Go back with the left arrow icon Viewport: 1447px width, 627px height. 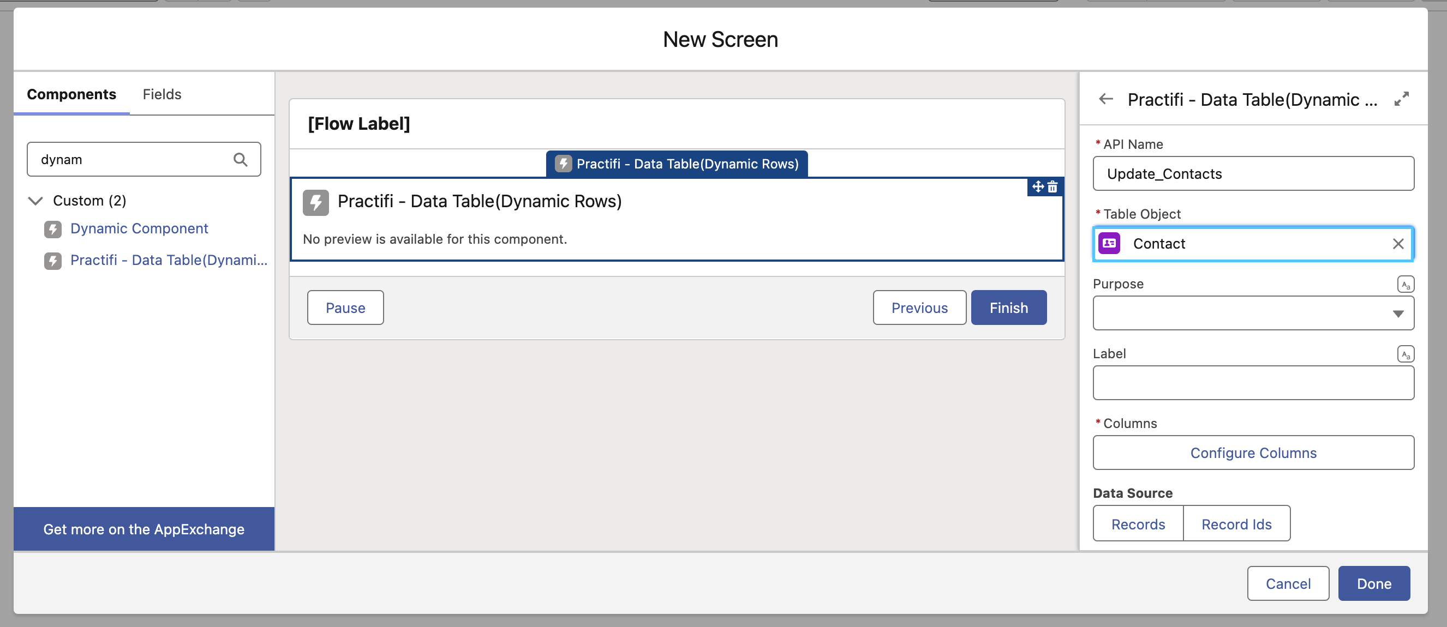pos(1105,99)
